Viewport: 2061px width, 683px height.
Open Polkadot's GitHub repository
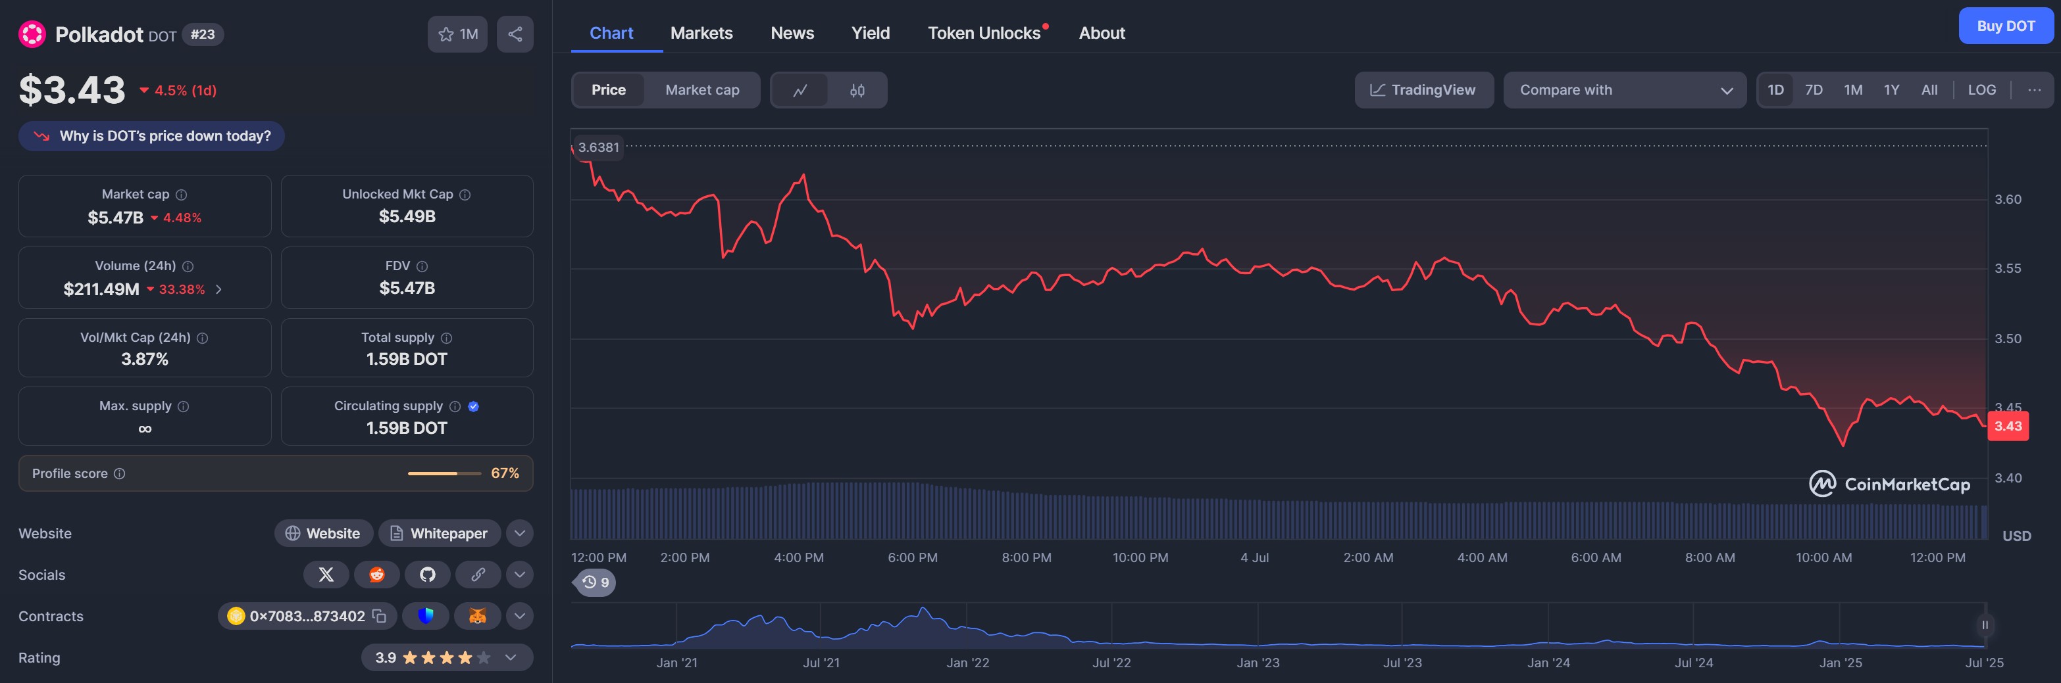[427, 575]
